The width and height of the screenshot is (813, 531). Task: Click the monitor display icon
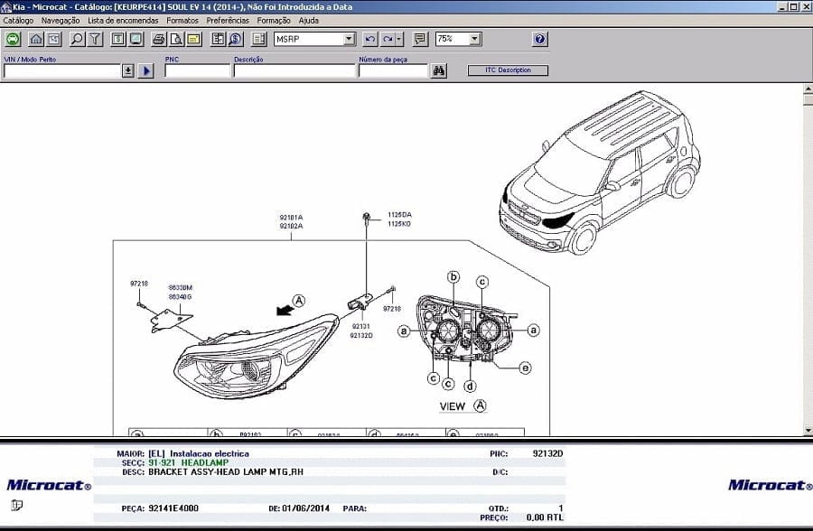135,39
